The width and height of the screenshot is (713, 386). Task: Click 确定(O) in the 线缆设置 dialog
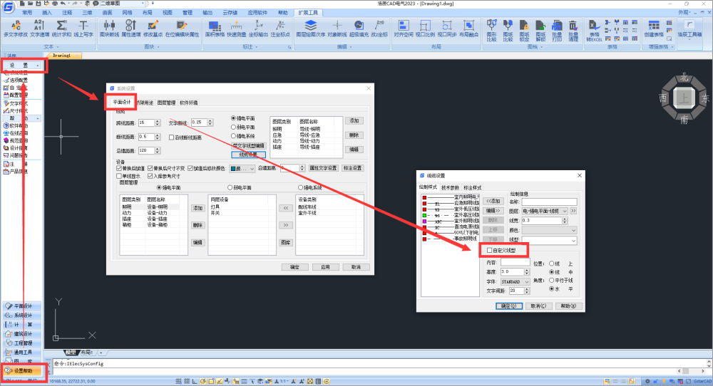pos(508,306)
